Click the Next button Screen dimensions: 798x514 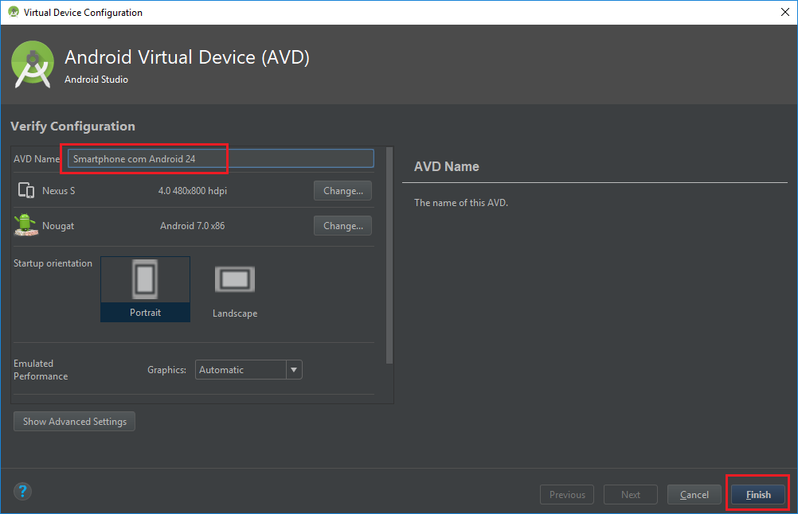coord(631,494)
